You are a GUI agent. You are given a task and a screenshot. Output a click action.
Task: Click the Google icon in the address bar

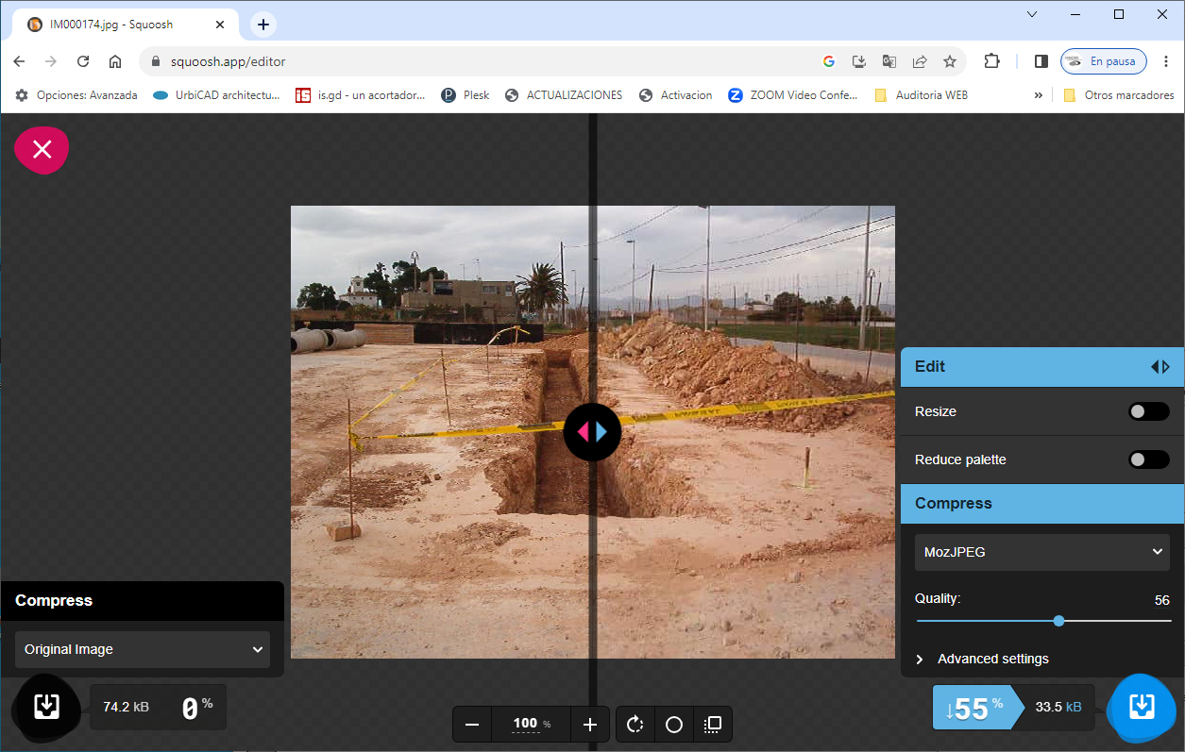829,61
